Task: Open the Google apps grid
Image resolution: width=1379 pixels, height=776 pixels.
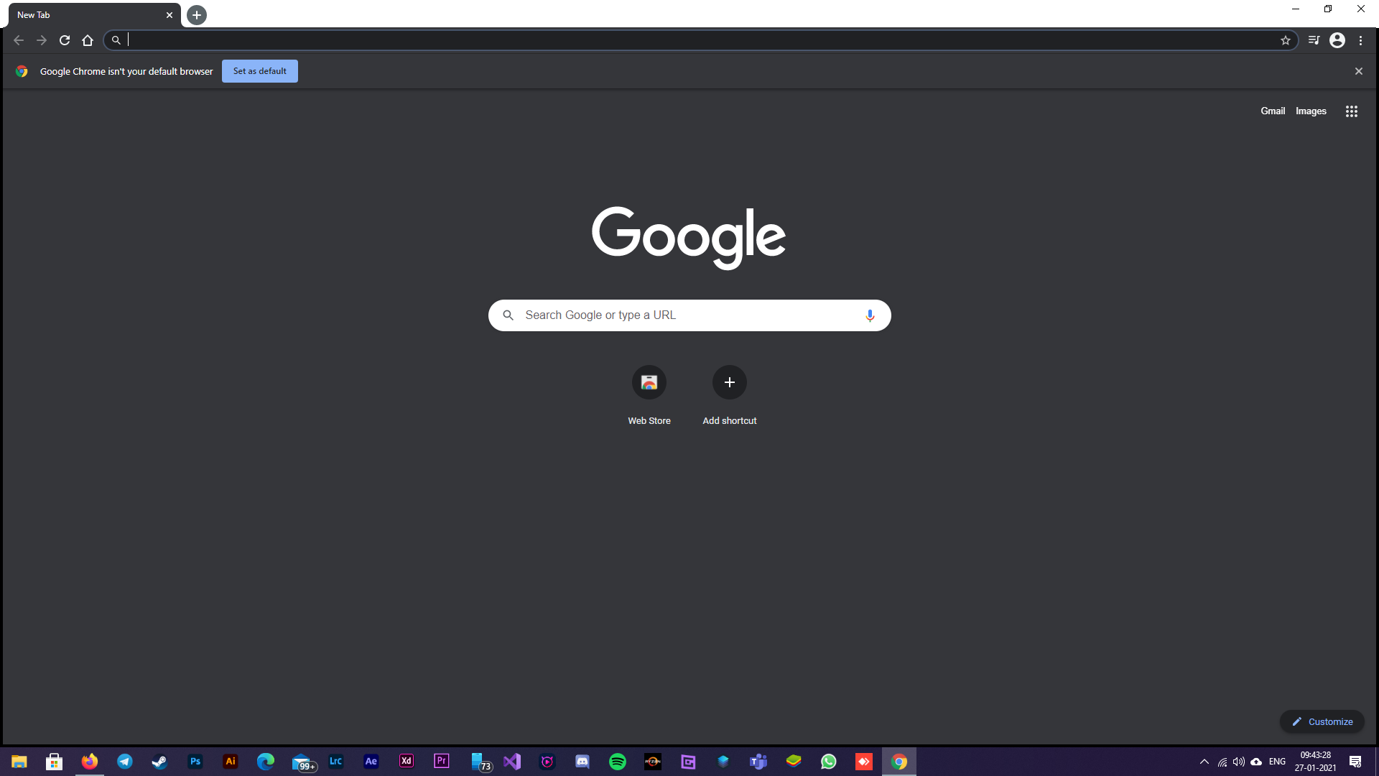Action: [1352, 111]
